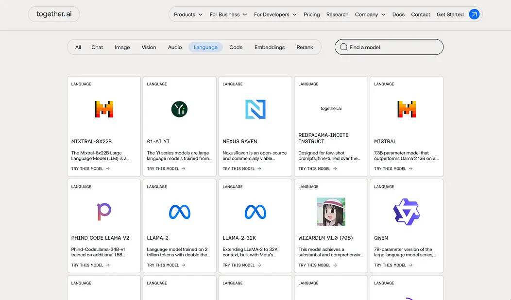Try the Mistral model

coord(393,169)
